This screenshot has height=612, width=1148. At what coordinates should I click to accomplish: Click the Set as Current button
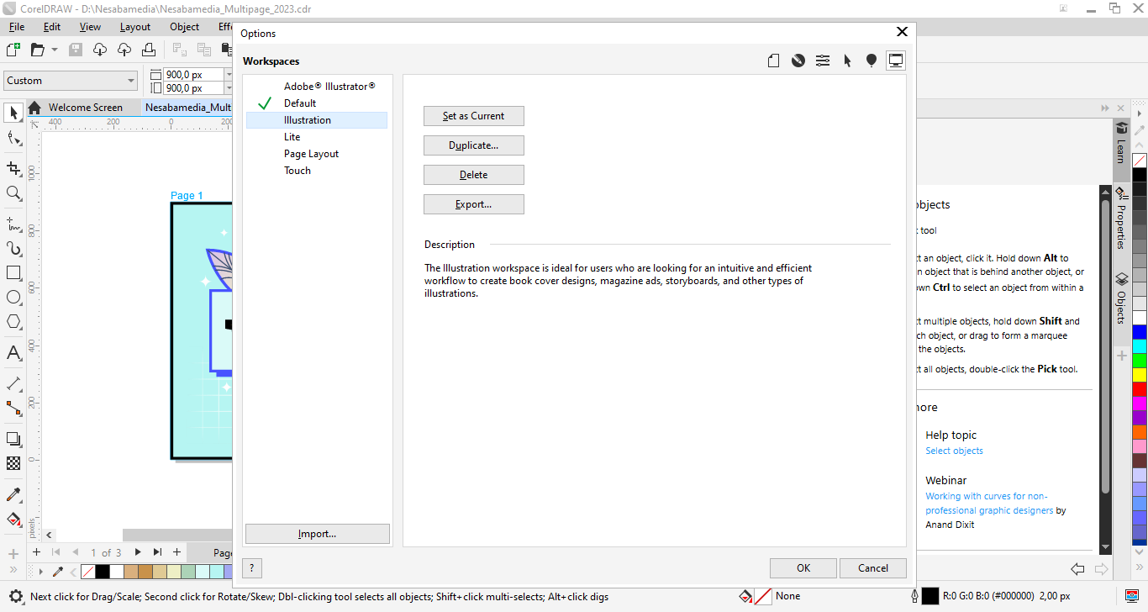click(473, 116)
